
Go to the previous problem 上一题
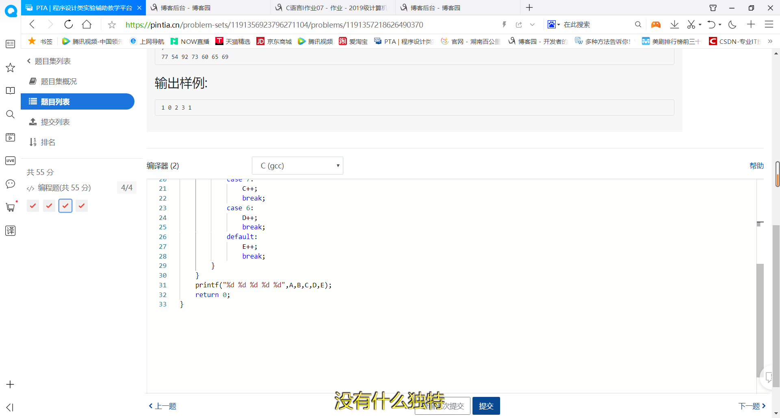(162, 406)
